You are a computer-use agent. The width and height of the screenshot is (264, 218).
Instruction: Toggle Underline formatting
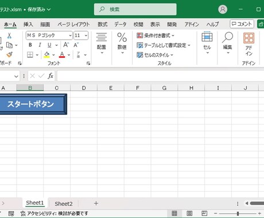49,45
